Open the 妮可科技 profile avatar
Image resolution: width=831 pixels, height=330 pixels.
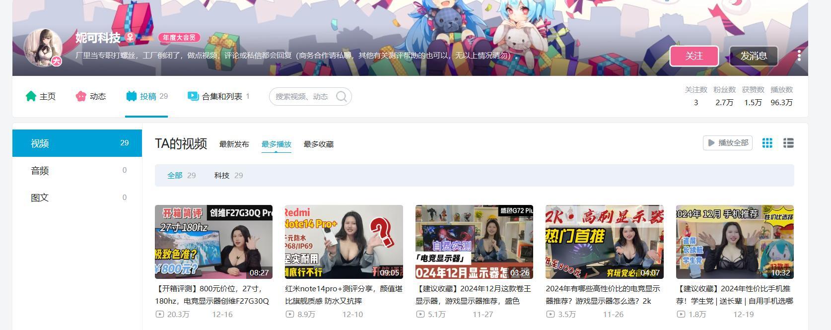click(x=43, y=48)
